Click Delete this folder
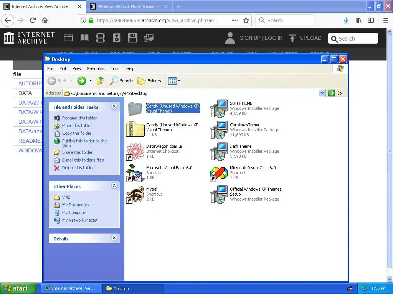 click(x=78, y=168)
